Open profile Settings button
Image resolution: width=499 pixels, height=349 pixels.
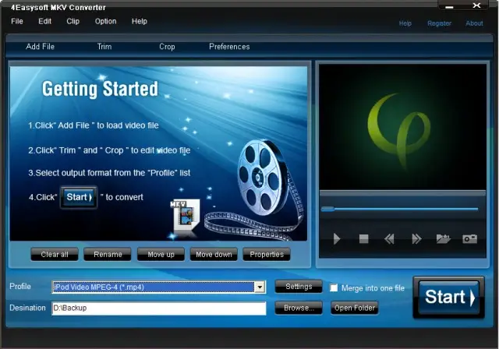click(299, 287)
